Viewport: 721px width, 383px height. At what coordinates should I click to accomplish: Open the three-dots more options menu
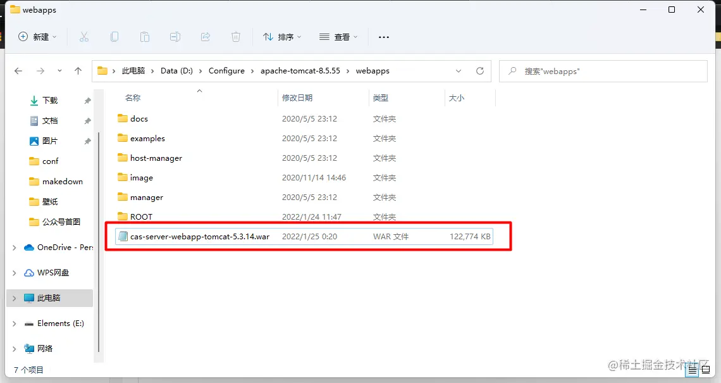pyautogui.click(x=383, y=37)
